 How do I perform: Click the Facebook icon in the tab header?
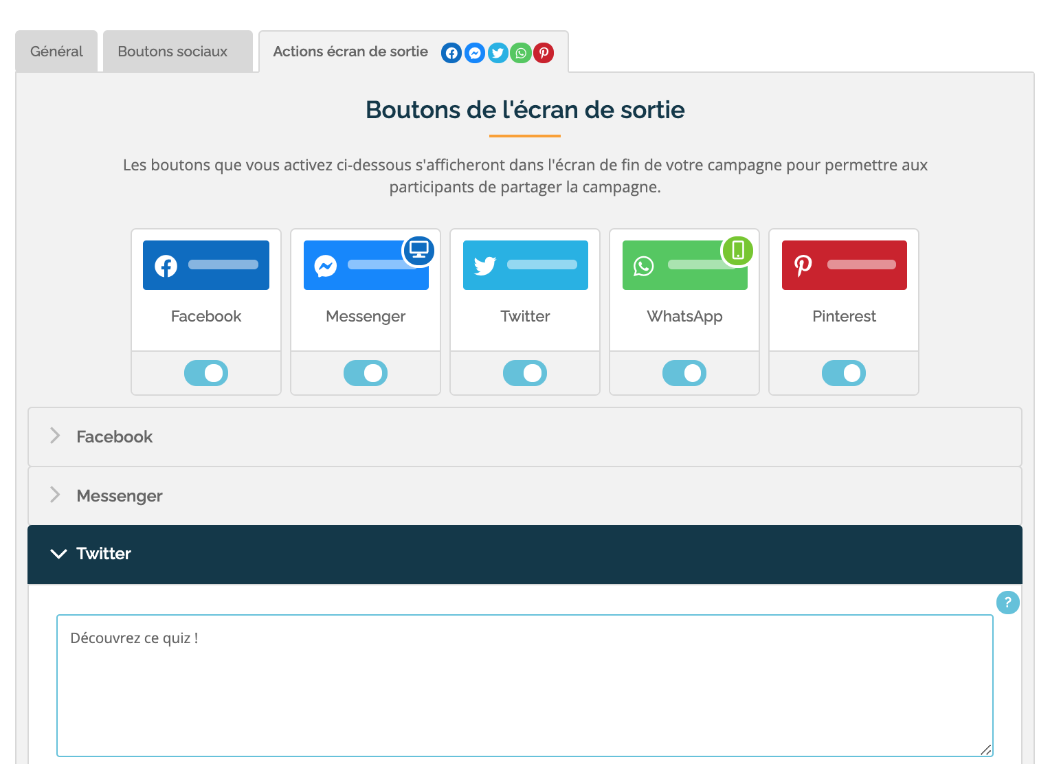pyautogui.click(x=451, y=53)
